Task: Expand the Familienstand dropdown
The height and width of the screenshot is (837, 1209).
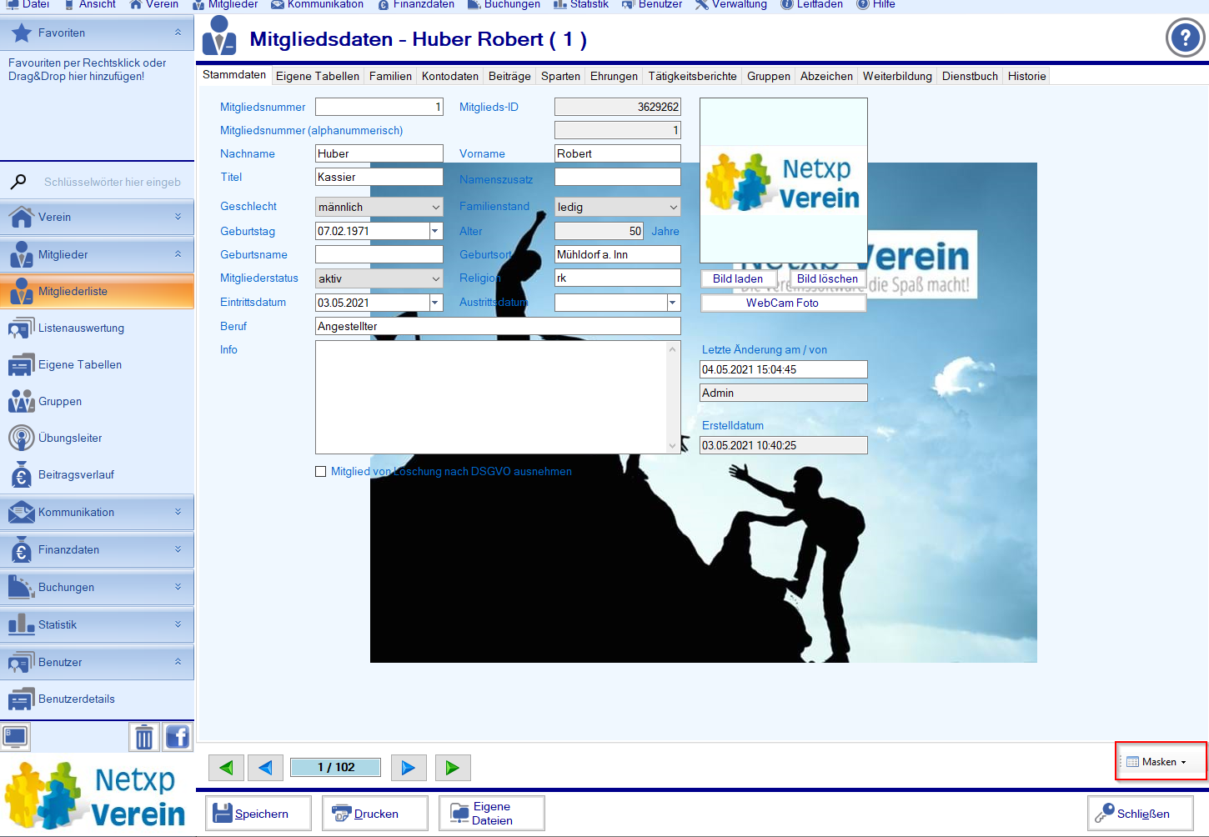Action: (673, 208)
